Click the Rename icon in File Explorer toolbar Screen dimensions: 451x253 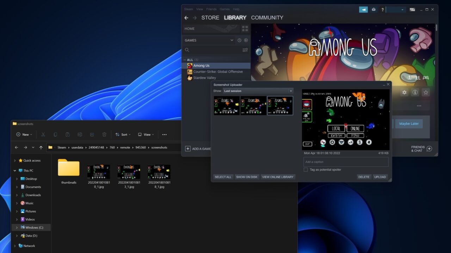80,135
